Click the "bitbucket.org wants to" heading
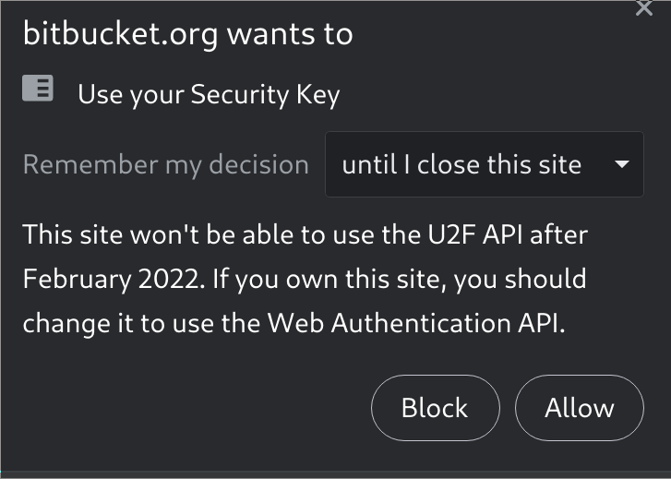 click(188, 34)
